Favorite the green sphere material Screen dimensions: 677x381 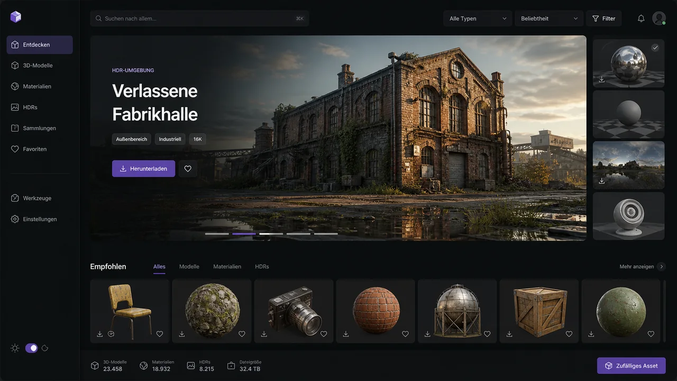pyautogui.click(x=651, y=334)
